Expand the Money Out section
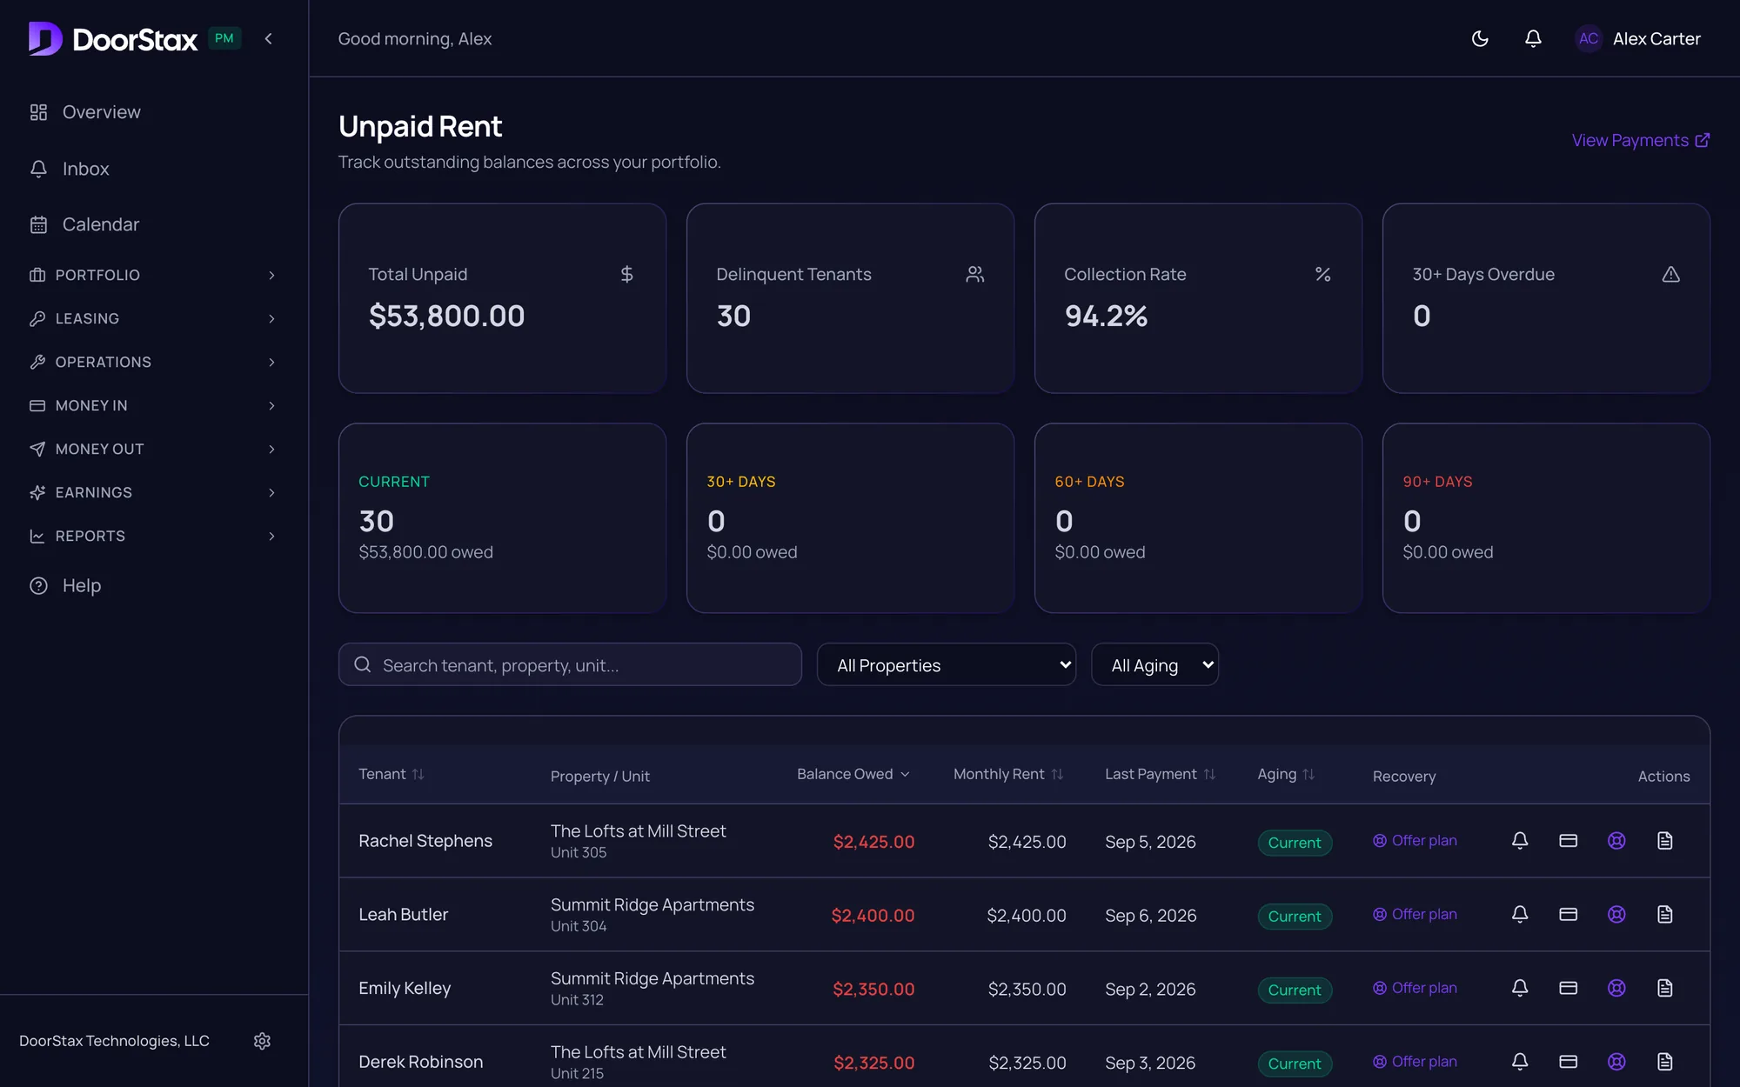Viewport: 1740px width, 1087px height. 154,449
